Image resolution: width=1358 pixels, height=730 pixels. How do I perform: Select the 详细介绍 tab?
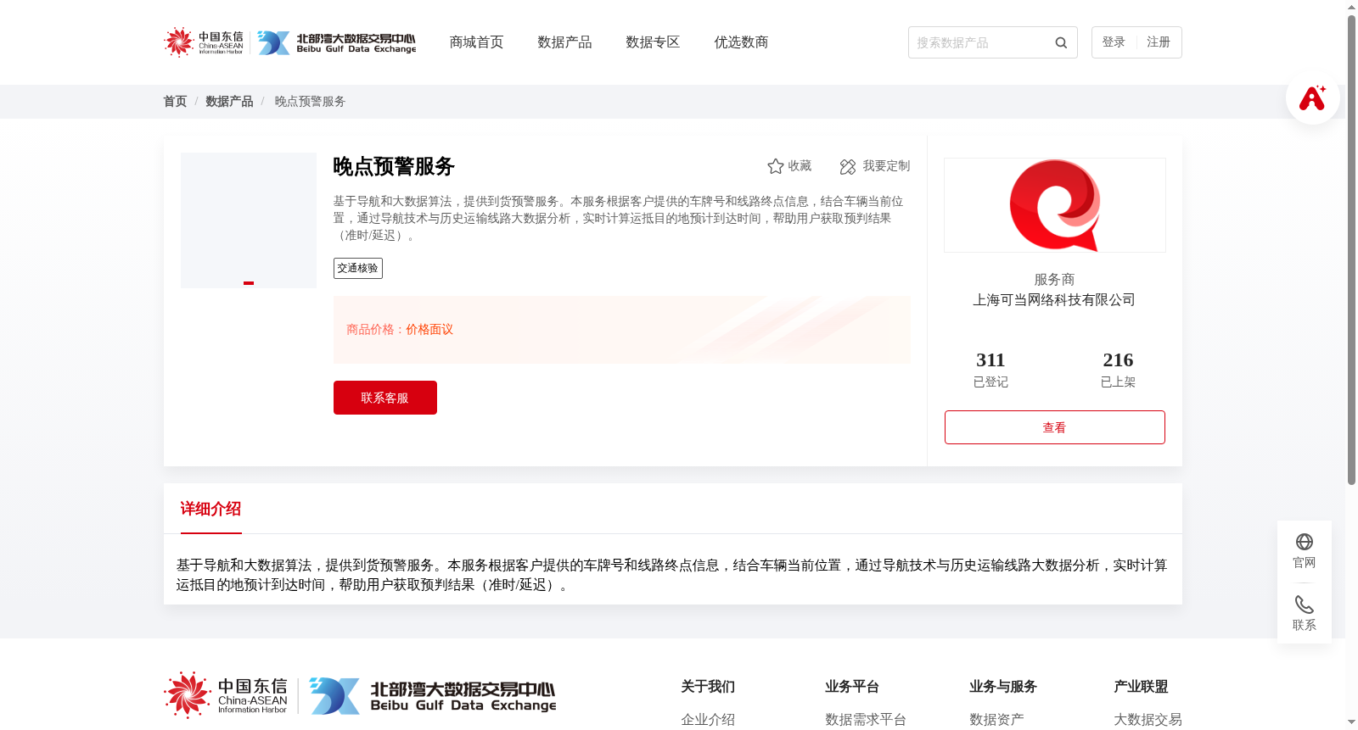pos(210,509)
